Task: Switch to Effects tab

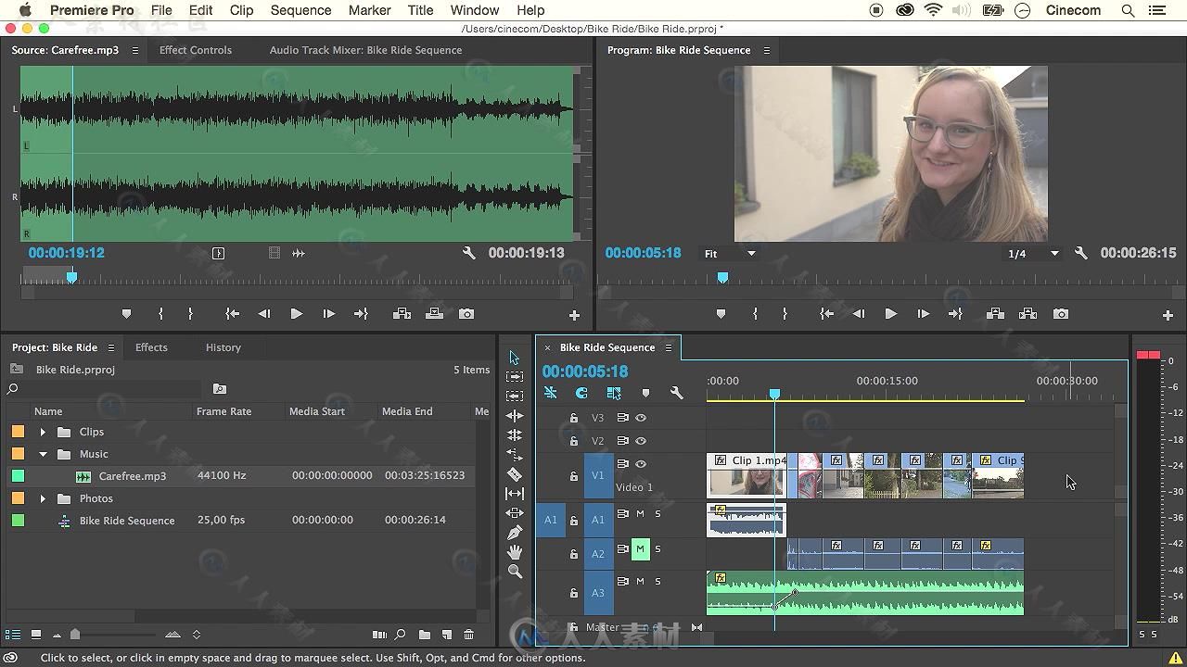Action: coord(151,347)
